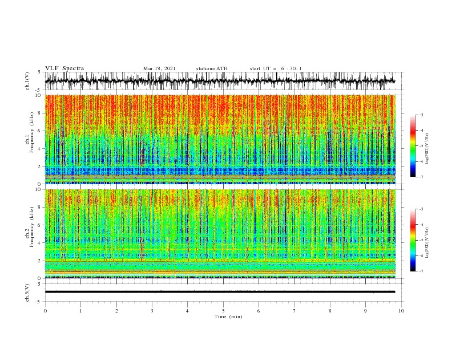This screenshot has height=349, width=452.
Task: Click the ch.2 color bar unit label log(PSD)
Action: pyautogui.click(x=427, y=242)
